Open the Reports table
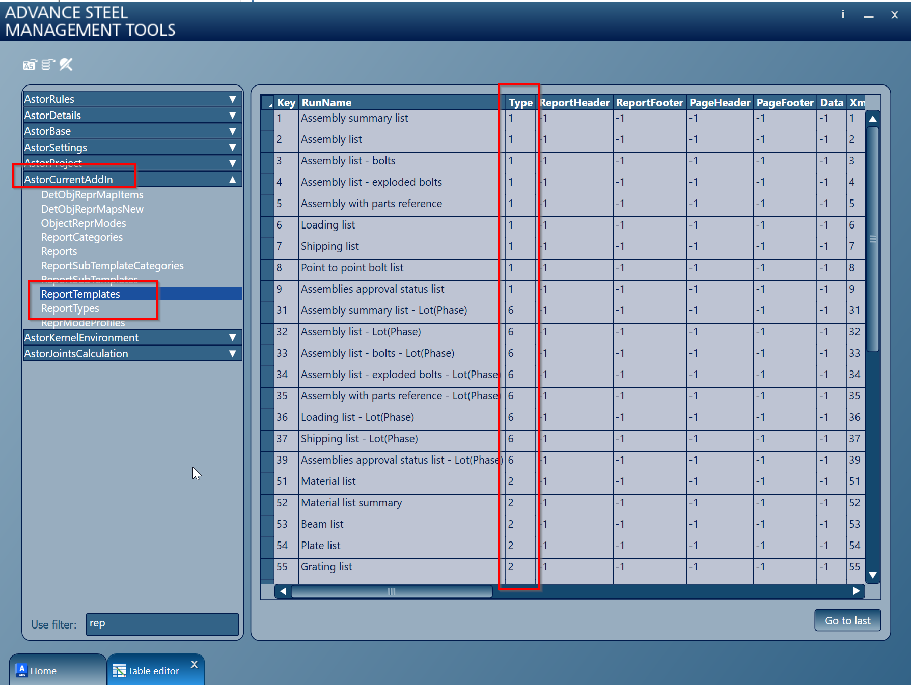The height and width of the screenshot is (685, 911). coord(59,251)
